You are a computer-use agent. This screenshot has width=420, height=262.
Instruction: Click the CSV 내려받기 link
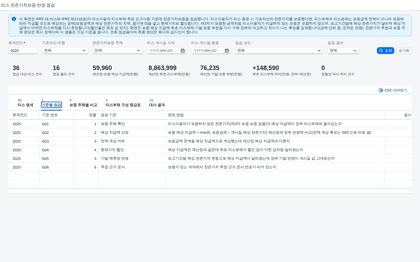tap(393, 90)
